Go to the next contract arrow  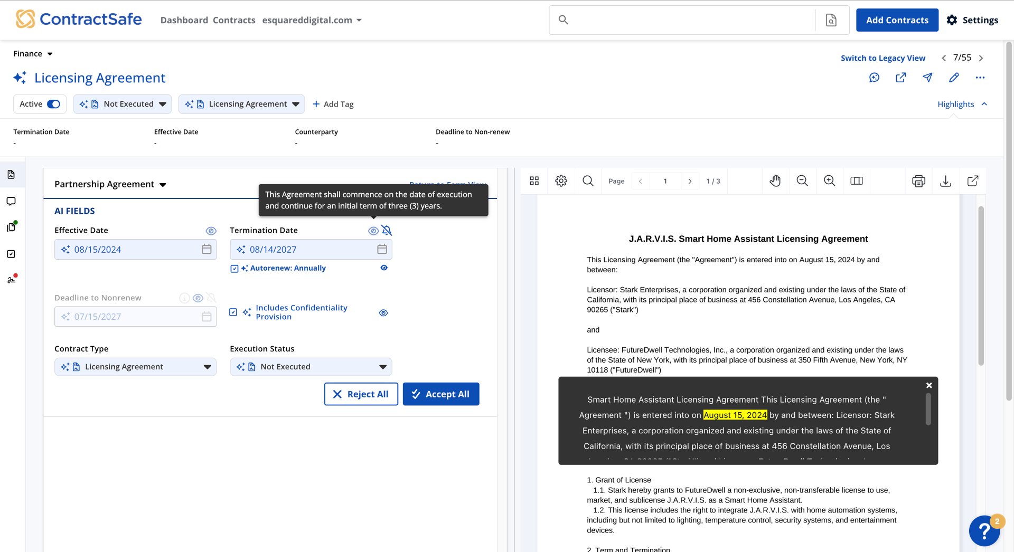981,58
